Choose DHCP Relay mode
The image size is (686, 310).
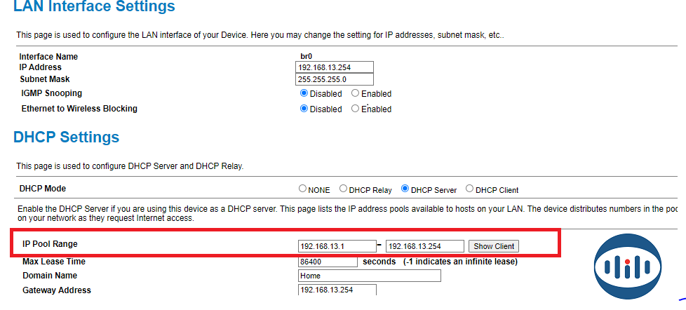pyautogui.click(x=344, y=189)
